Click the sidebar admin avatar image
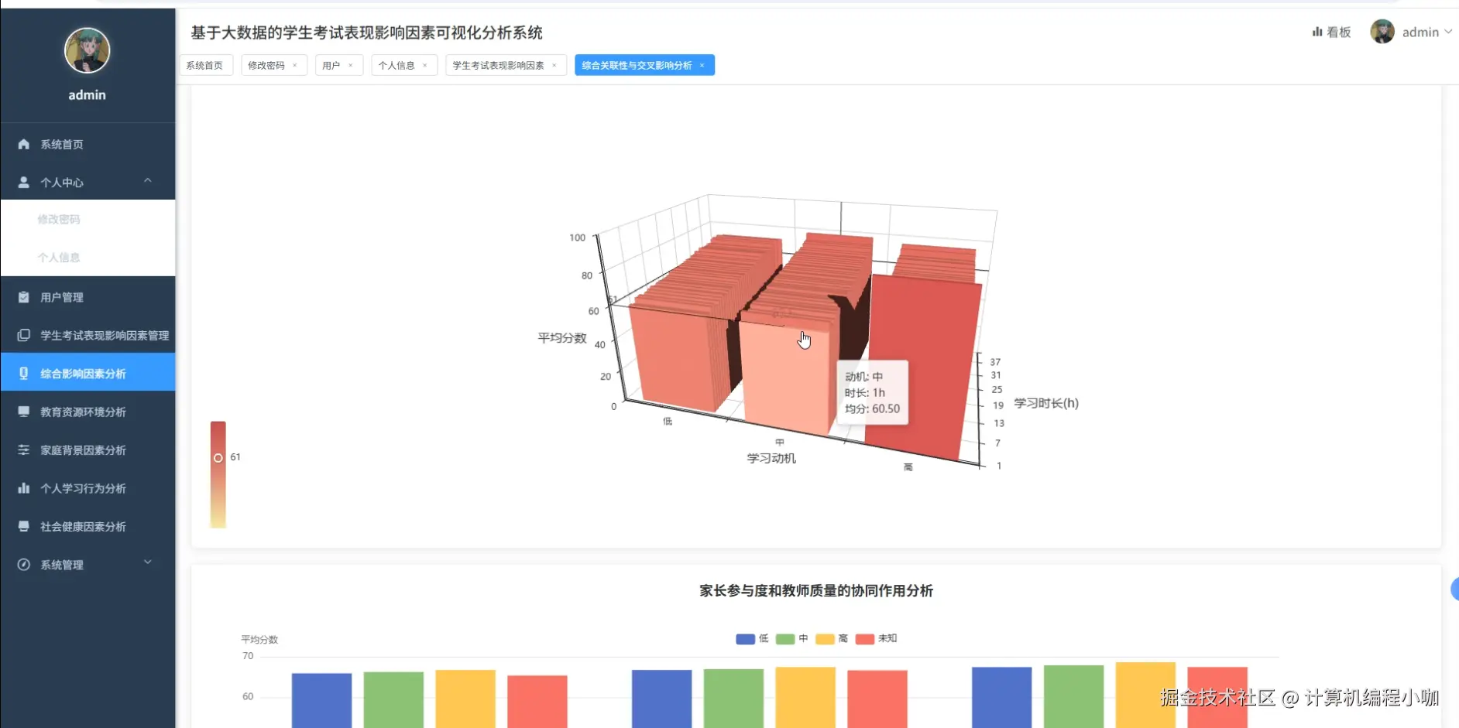The width and height of the screenshot is (1459, 728). 87,50
